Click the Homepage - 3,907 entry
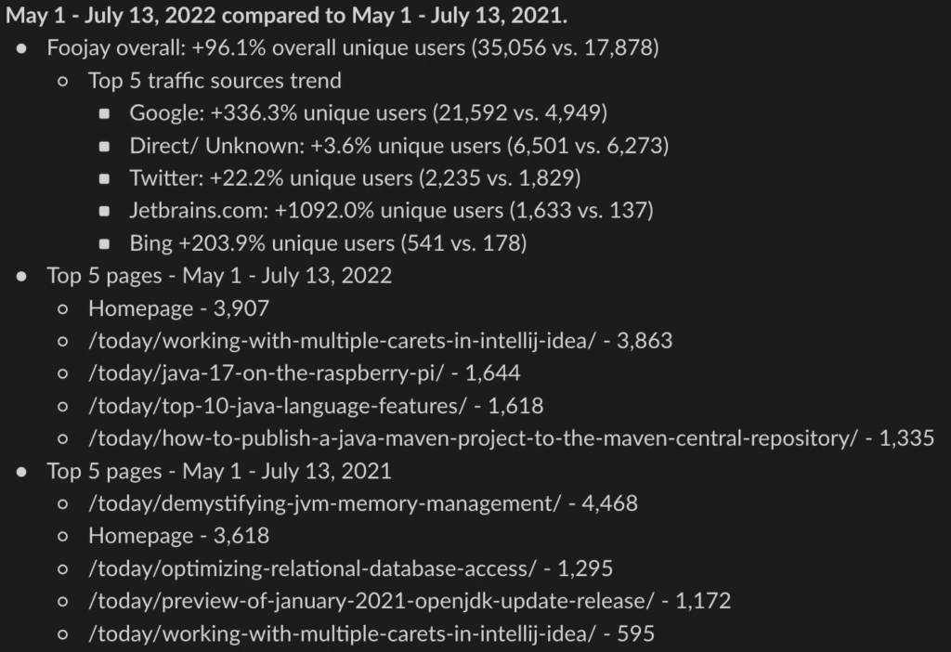951x652 pixels. (179, 308)
